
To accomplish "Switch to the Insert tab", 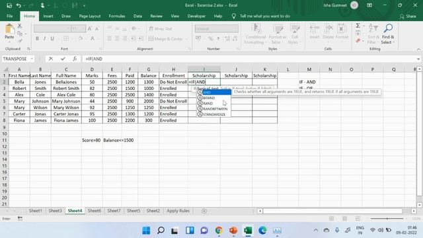I will [48, 16].
